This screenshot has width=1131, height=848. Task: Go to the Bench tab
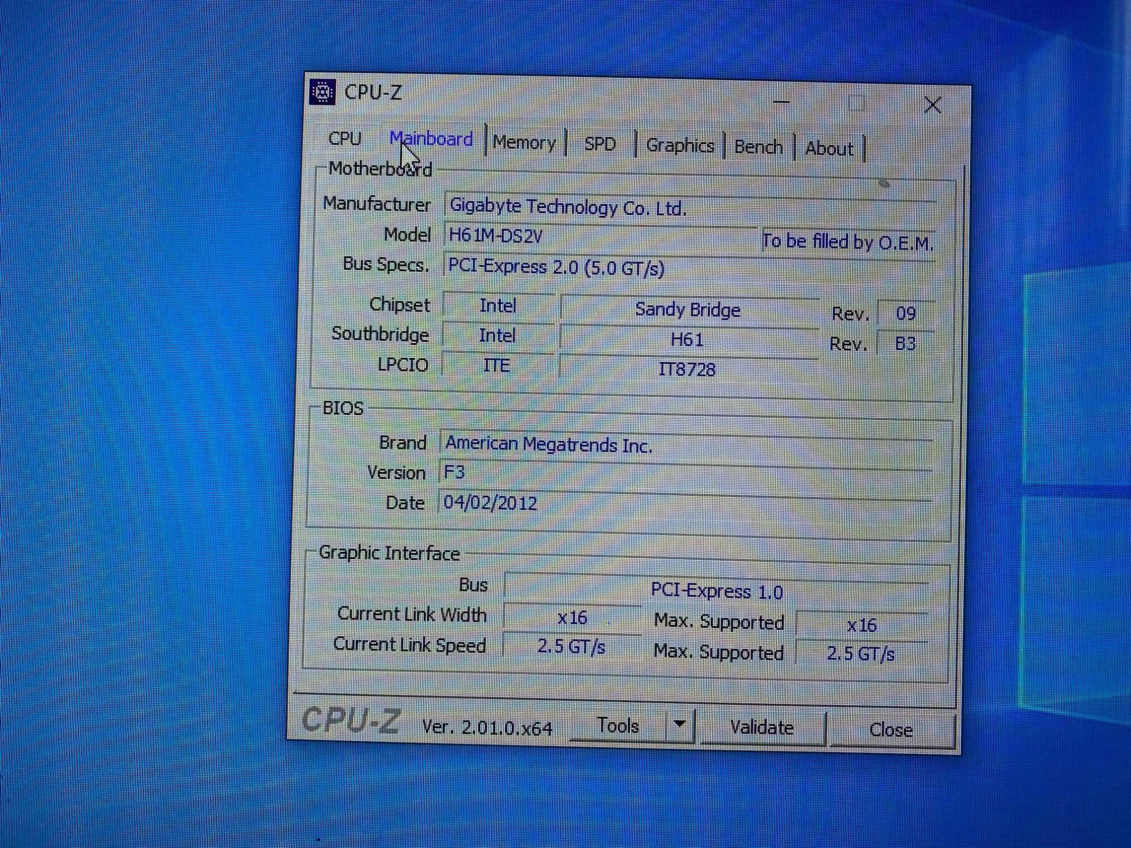(758, 148)
